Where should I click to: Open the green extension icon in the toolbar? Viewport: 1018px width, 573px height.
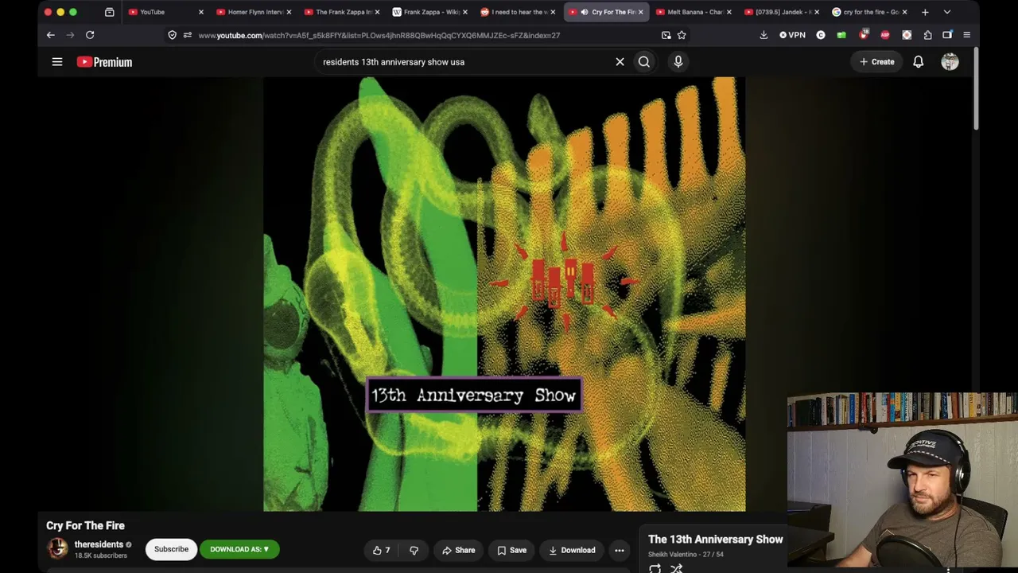pos(841,35)
